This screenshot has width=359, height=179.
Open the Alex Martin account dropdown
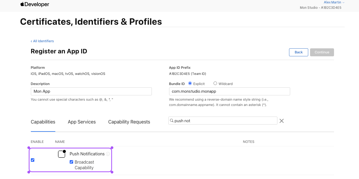(334, 2)
